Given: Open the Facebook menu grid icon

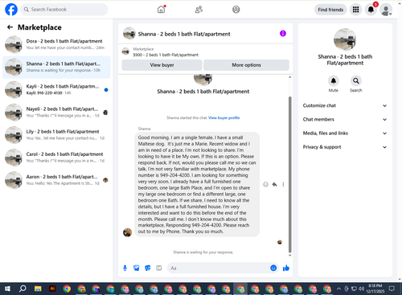Looking at the screenshot, I should pos(355,10).
